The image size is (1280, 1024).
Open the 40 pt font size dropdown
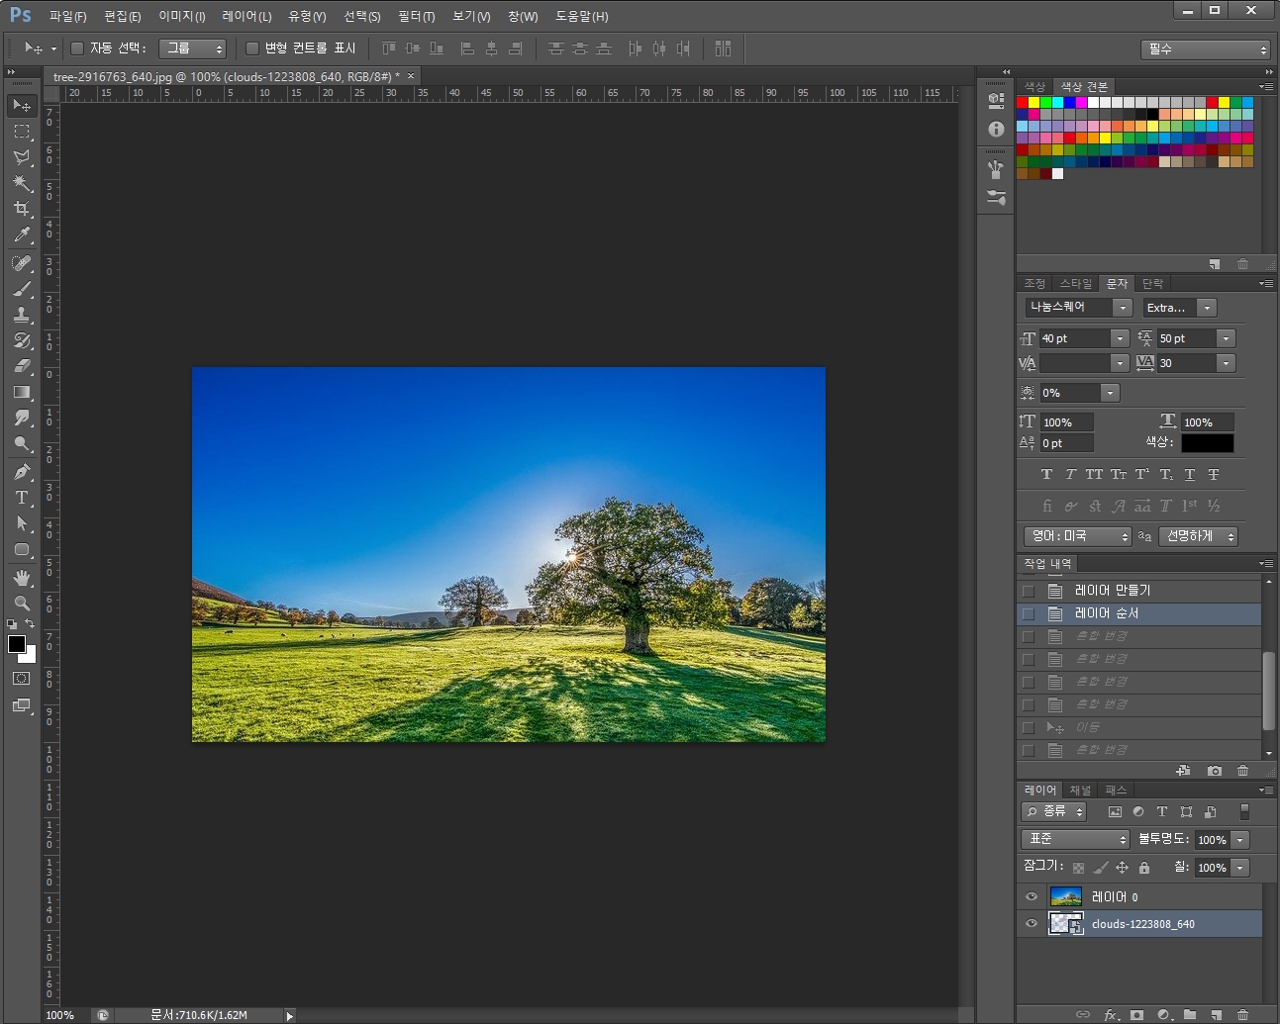(1120, 338)
